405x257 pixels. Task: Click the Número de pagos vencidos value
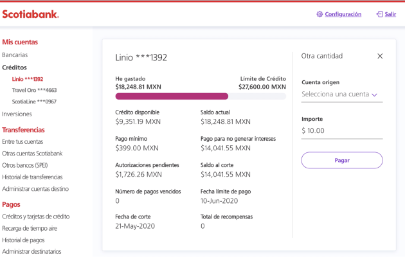[x=117, y=200]
